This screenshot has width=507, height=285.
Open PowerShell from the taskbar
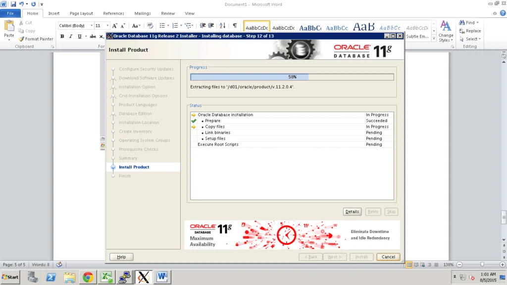pos(51,277)
